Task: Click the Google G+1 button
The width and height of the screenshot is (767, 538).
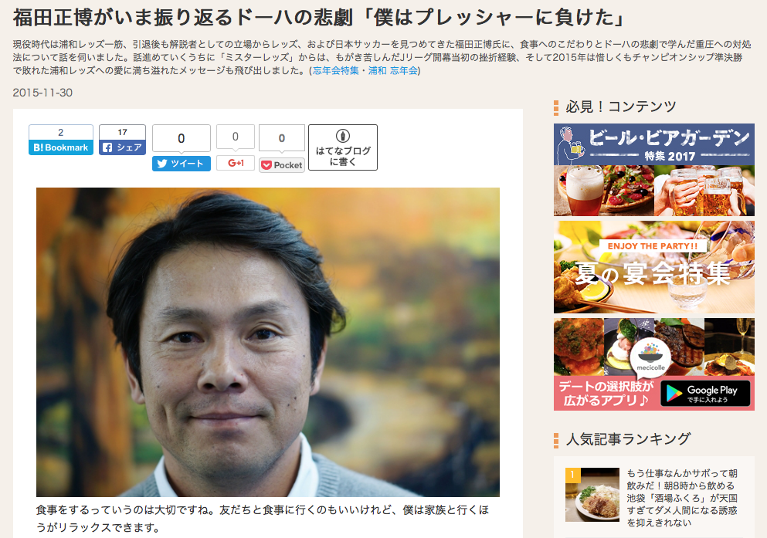Action: pos(236,163)
